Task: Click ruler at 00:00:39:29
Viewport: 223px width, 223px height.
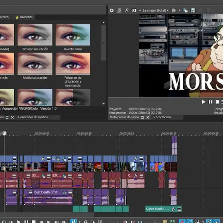Action: [169, 133]
